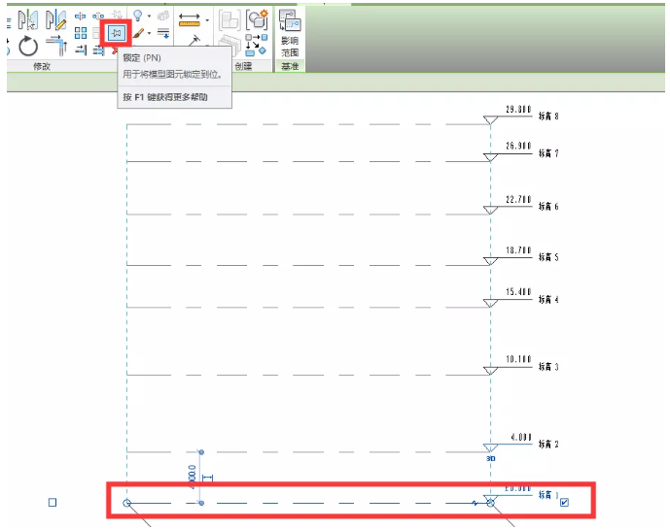
Task: Click the left end circle grip of 标高 1
Action: point(126,503)
